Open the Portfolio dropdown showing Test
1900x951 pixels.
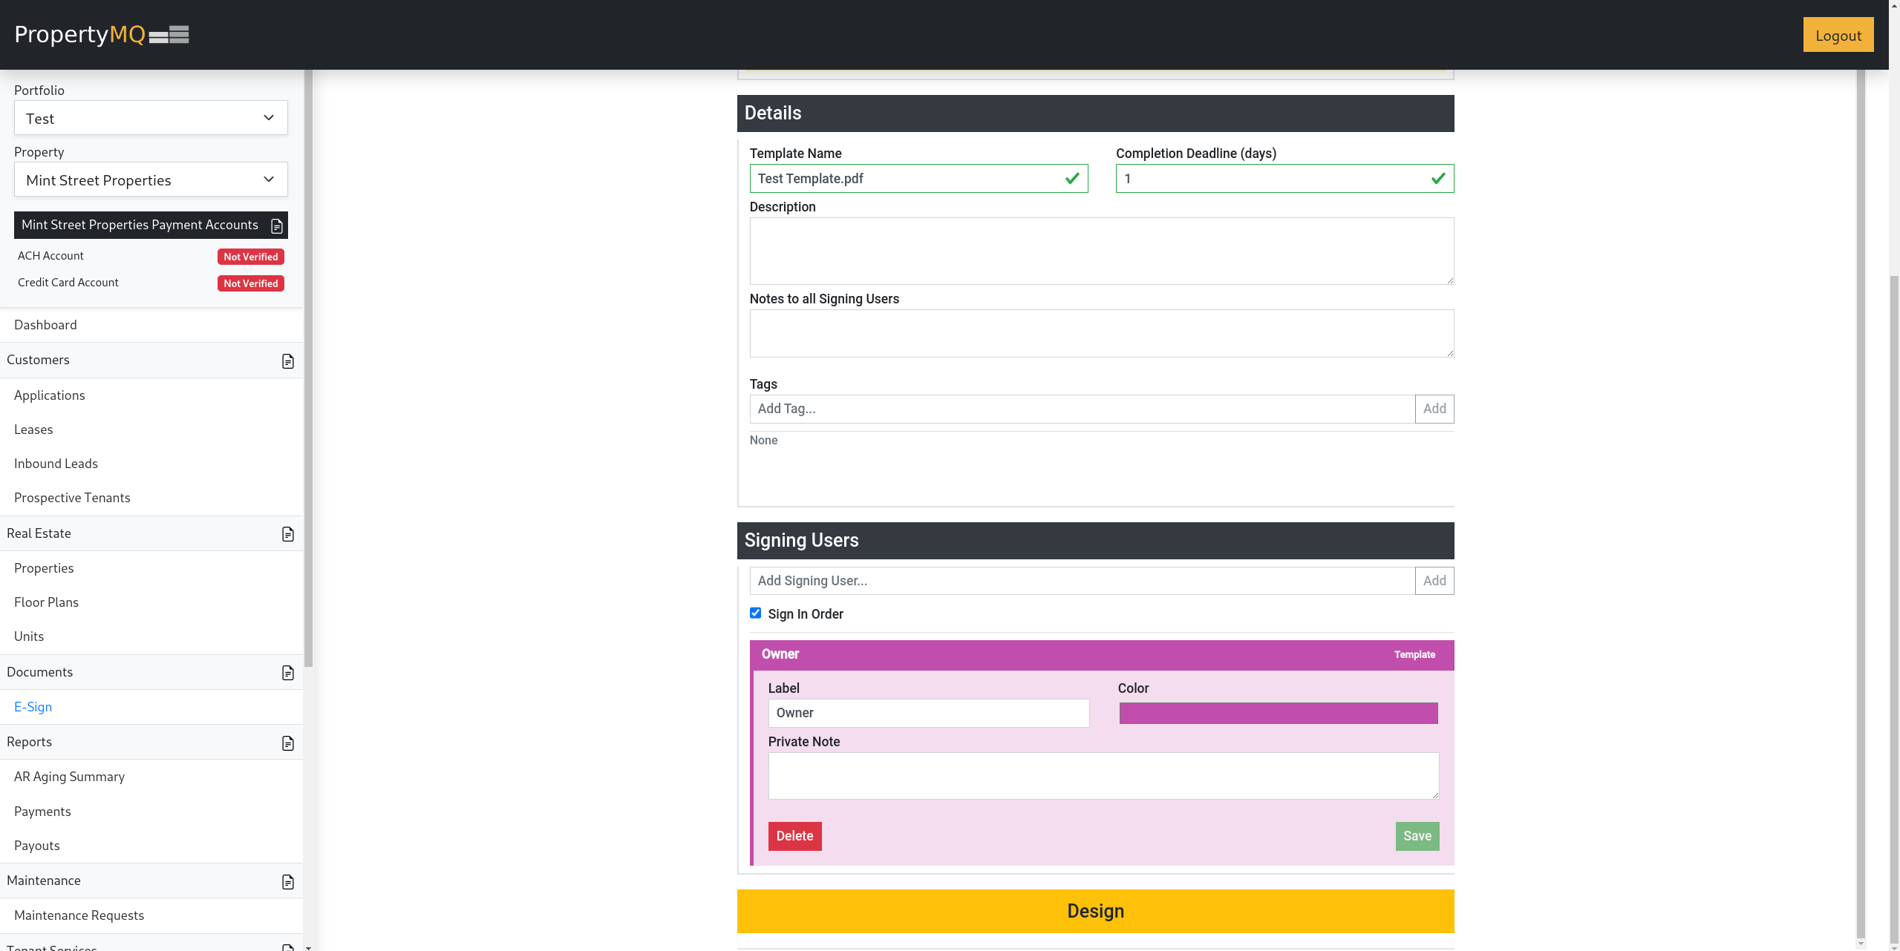pyautogui.click(x=151, y=118)
